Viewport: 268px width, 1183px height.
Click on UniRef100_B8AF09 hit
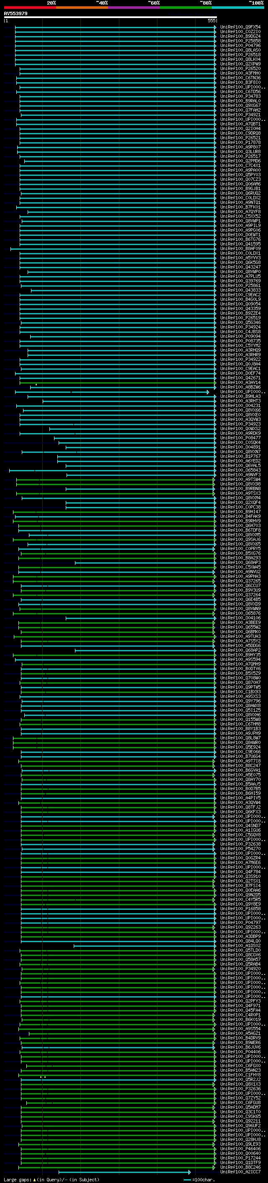[240, 248]
